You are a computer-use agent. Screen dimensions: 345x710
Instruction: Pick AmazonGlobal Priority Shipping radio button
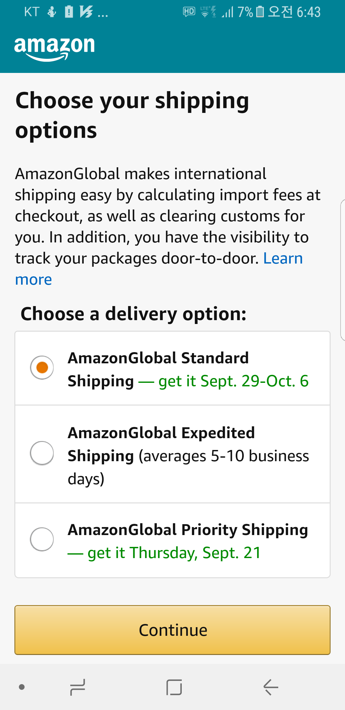42,539
